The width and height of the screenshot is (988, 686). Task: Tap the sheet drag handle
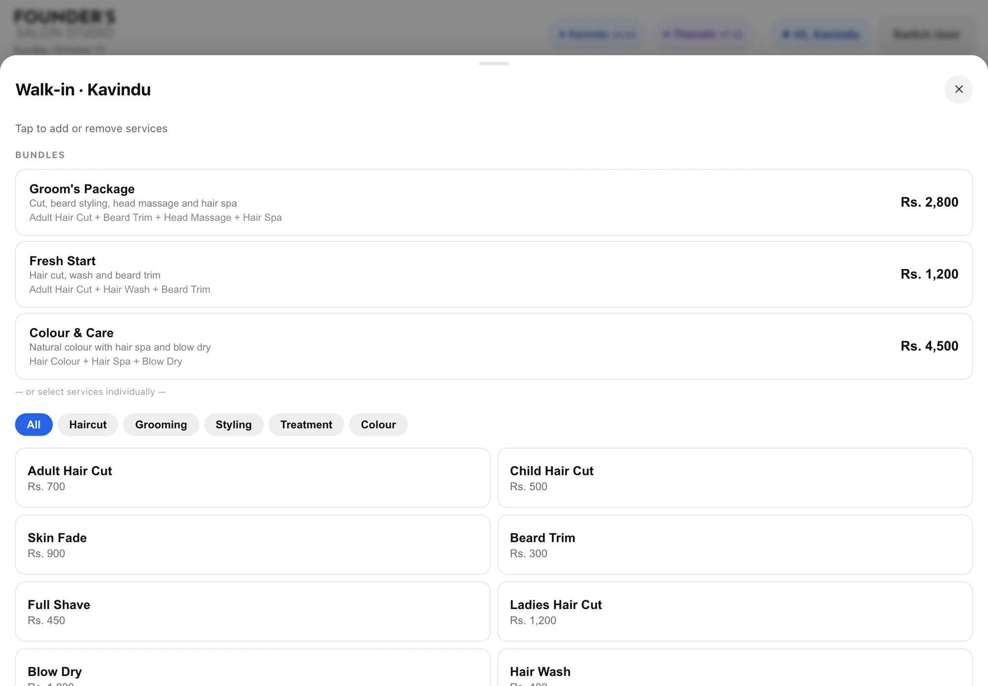494,64
